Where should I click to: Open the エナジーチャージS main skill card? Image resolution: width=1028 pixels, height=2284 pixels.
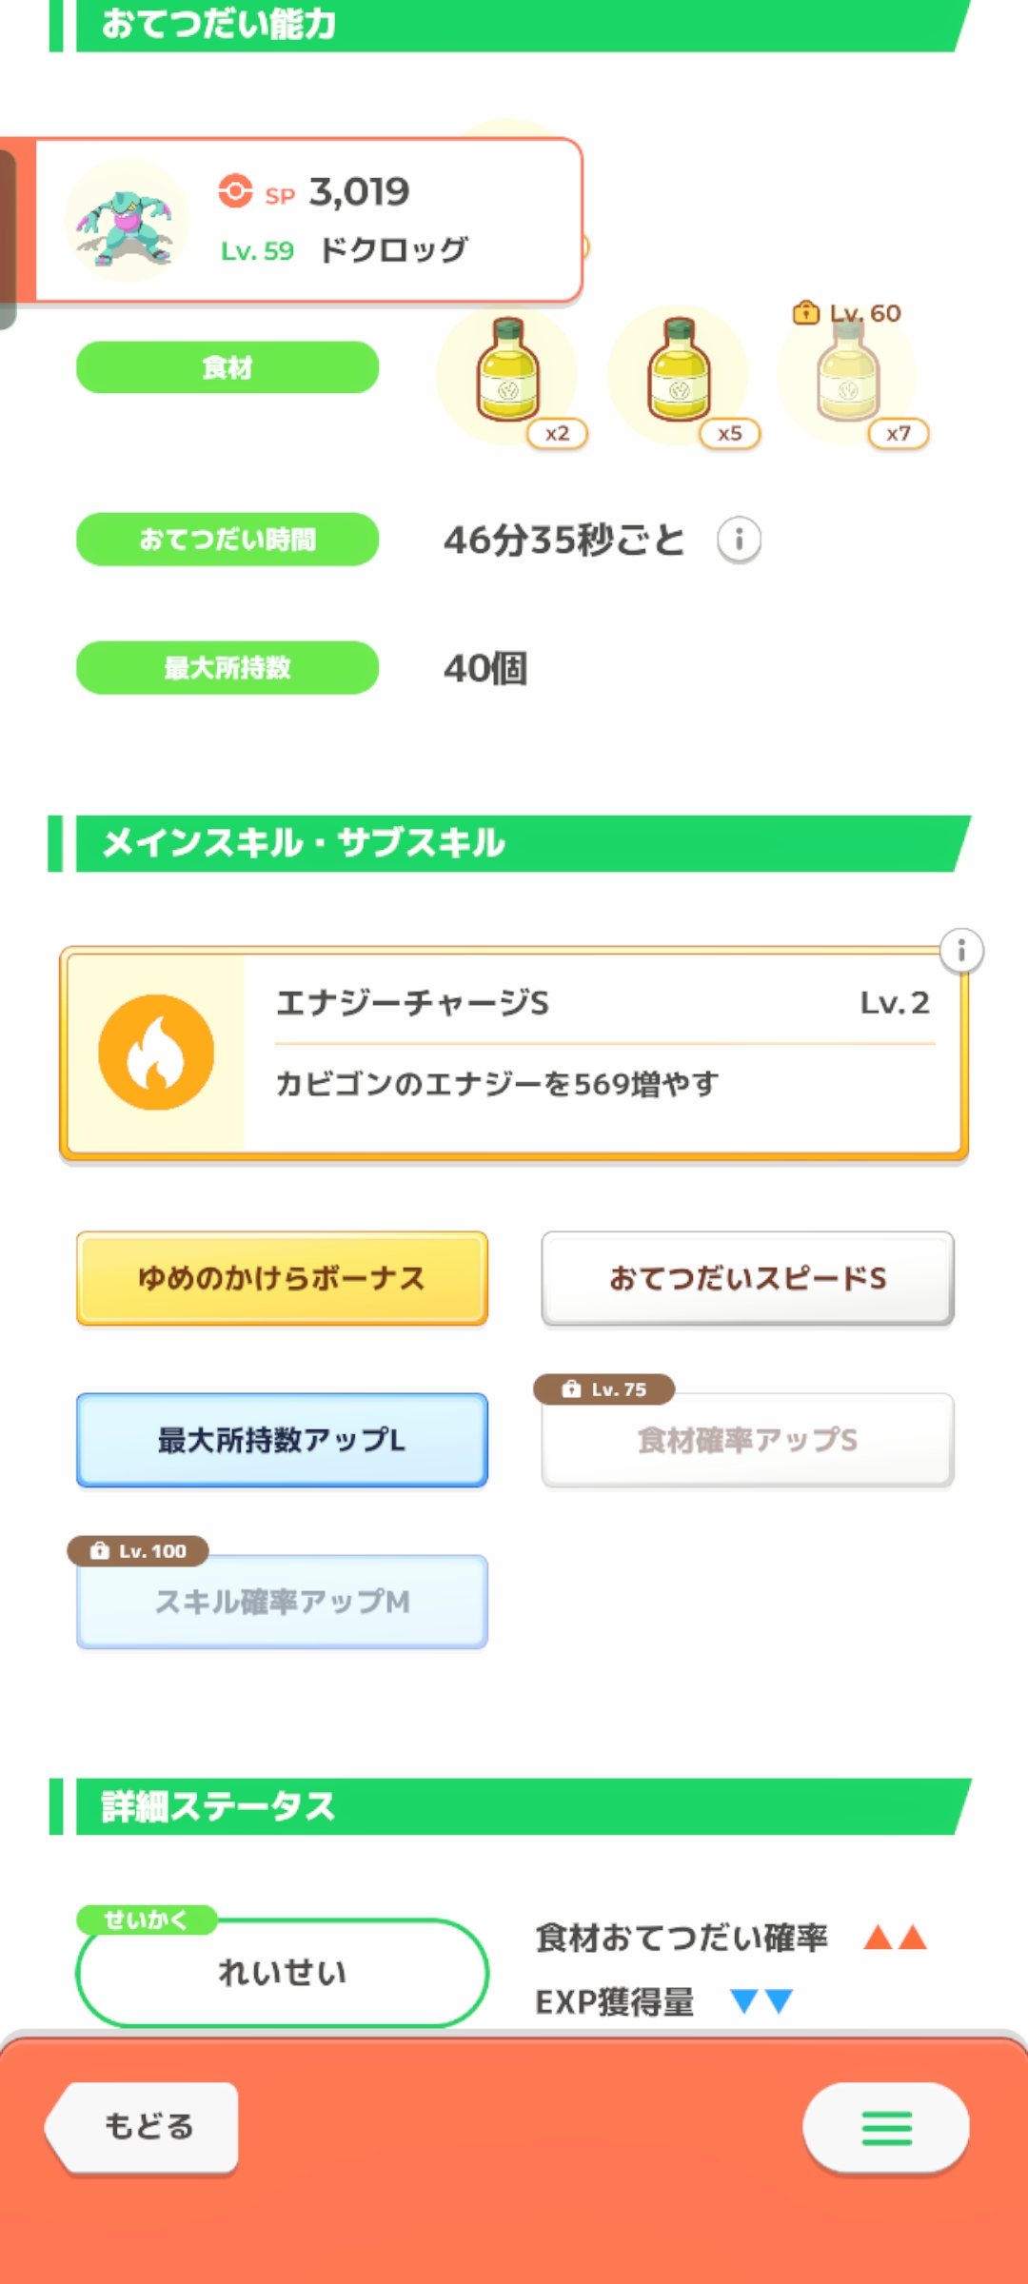[x=600, y=1053]
